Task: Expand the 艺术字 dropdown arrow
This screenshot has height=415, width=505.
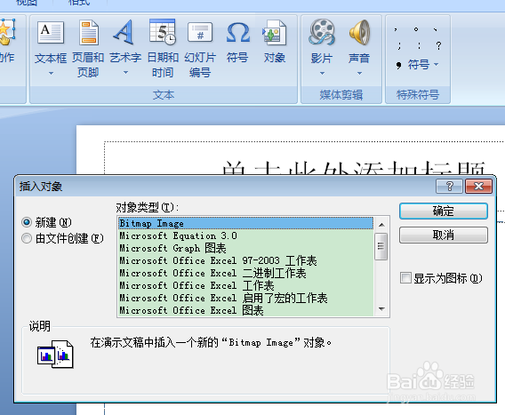Action: pyautogui.click(x=125, y=73)
